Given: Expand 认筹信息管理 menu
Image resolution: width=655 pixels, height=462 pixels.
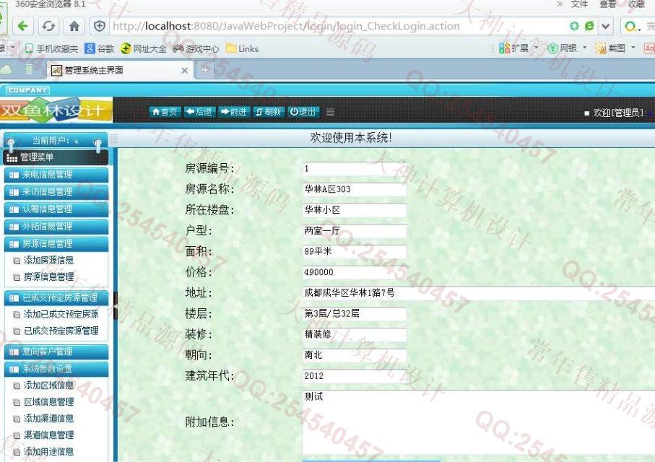Looking at the screenshot, I should click(56, 209).
